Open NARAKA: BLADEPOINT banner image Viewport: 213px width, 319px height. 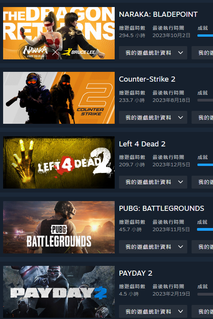[59, 33]
